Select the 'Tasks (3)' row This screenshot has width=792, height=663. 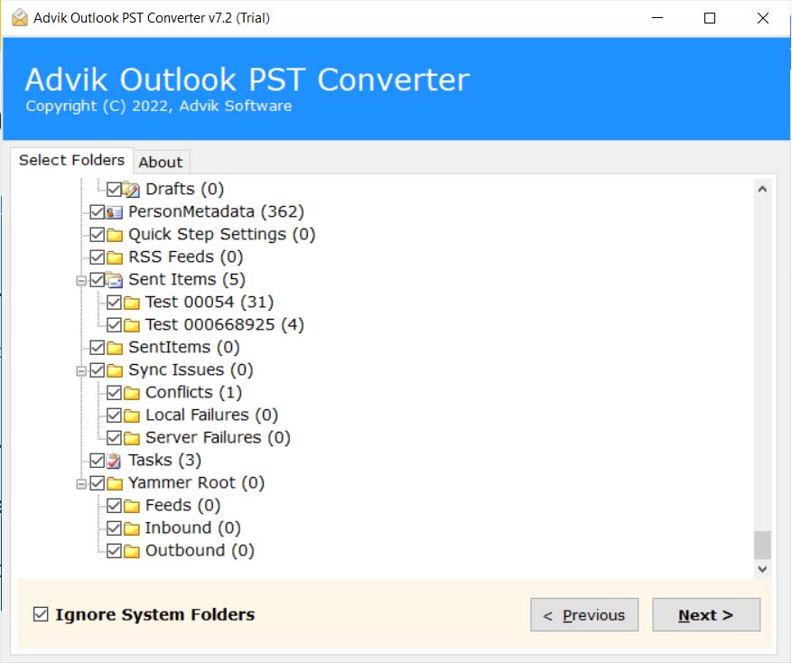[x=164, y=461]
